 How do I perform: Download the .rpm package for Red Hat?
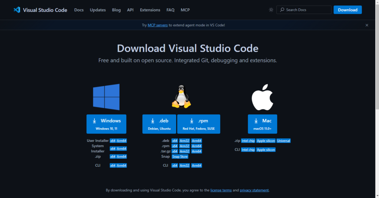(198, 124)
